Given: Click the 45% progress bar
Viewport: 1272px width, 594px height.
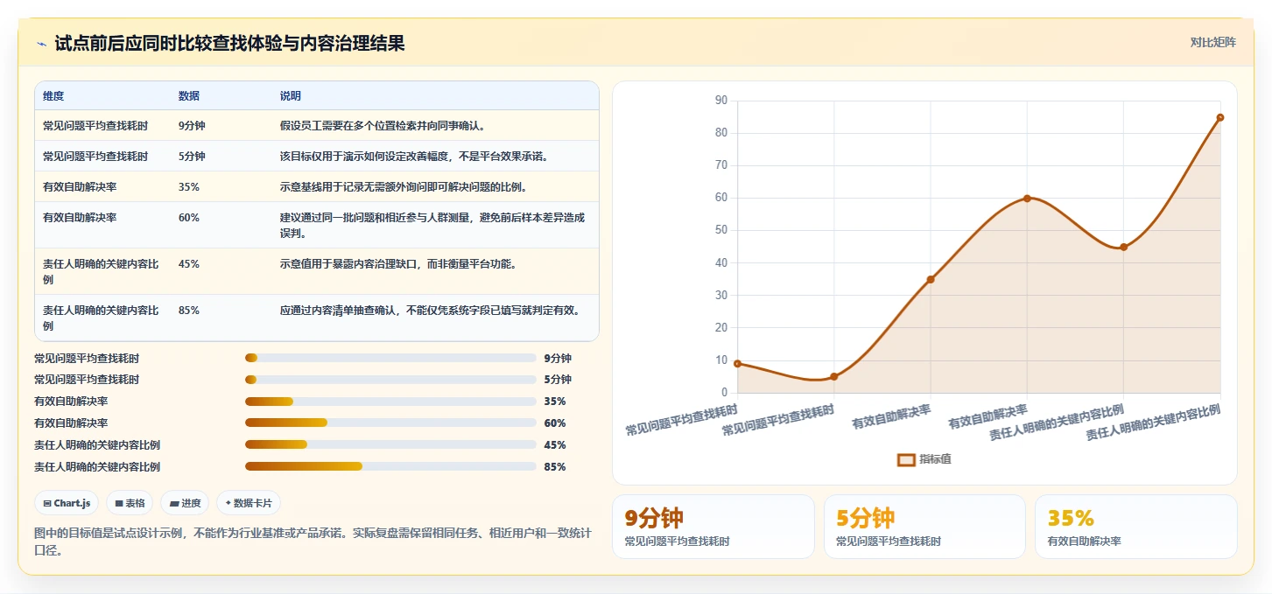Looking at the screenshot, I should [x=390, y=444].
